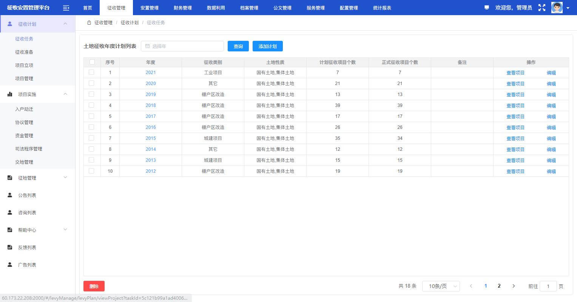Screen dimensions: 577x302
Task: Check the select-all checkbox in the table header
Action: pos(91,62)
